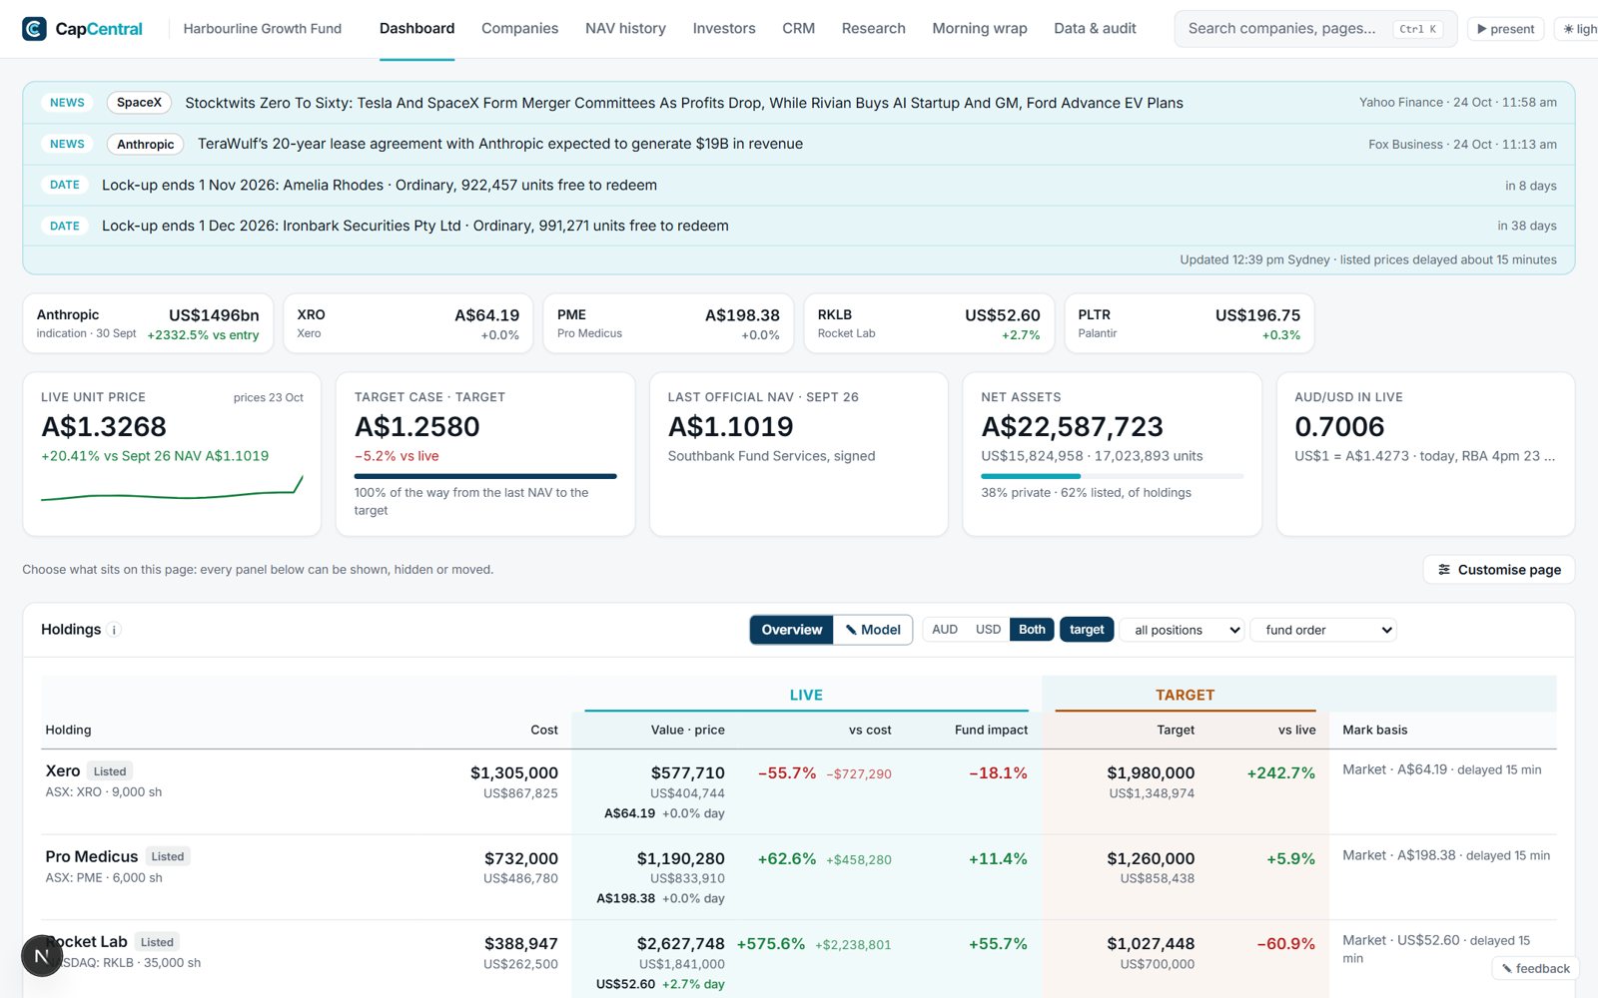Open TeraWulf Anthropic lease headline
1598x998 pixels.
tap(500, 144)
